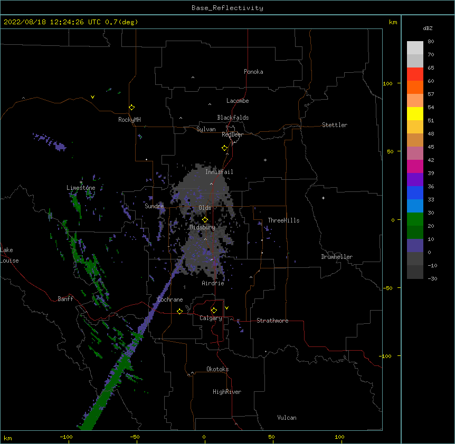
Task: Click the Blackfalds town label
Action: tap(233, 118)
